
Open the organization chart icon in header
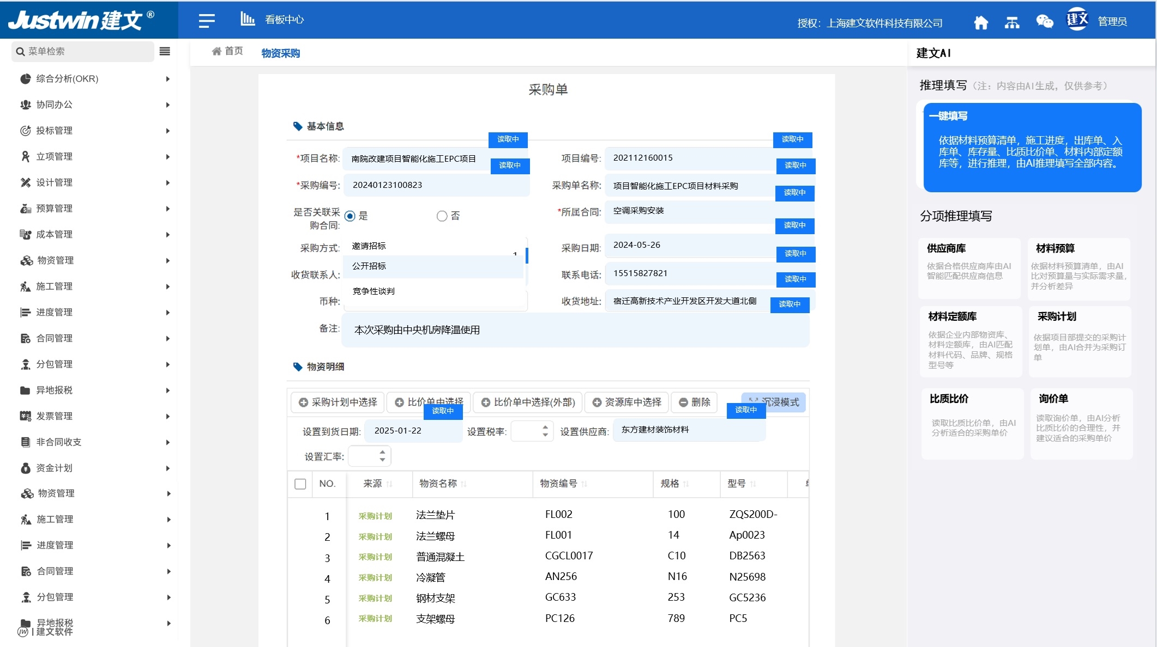pyautogui.click(x=1012, y=22)
